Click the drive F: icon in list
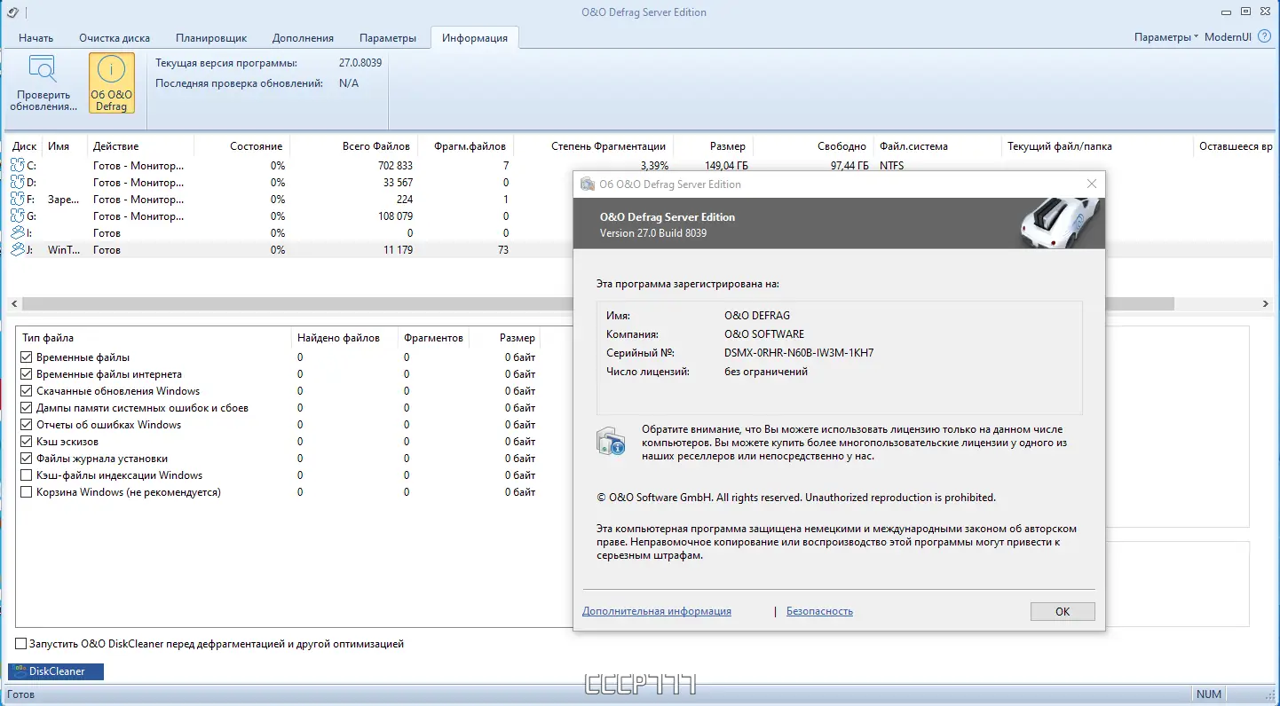 click(18, 200)
